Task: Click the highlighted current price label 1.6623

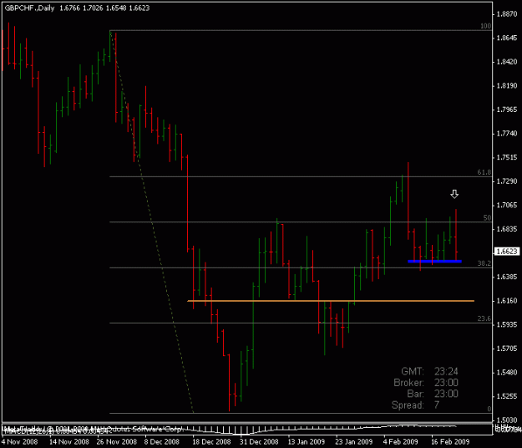Action: pos(506,251)
